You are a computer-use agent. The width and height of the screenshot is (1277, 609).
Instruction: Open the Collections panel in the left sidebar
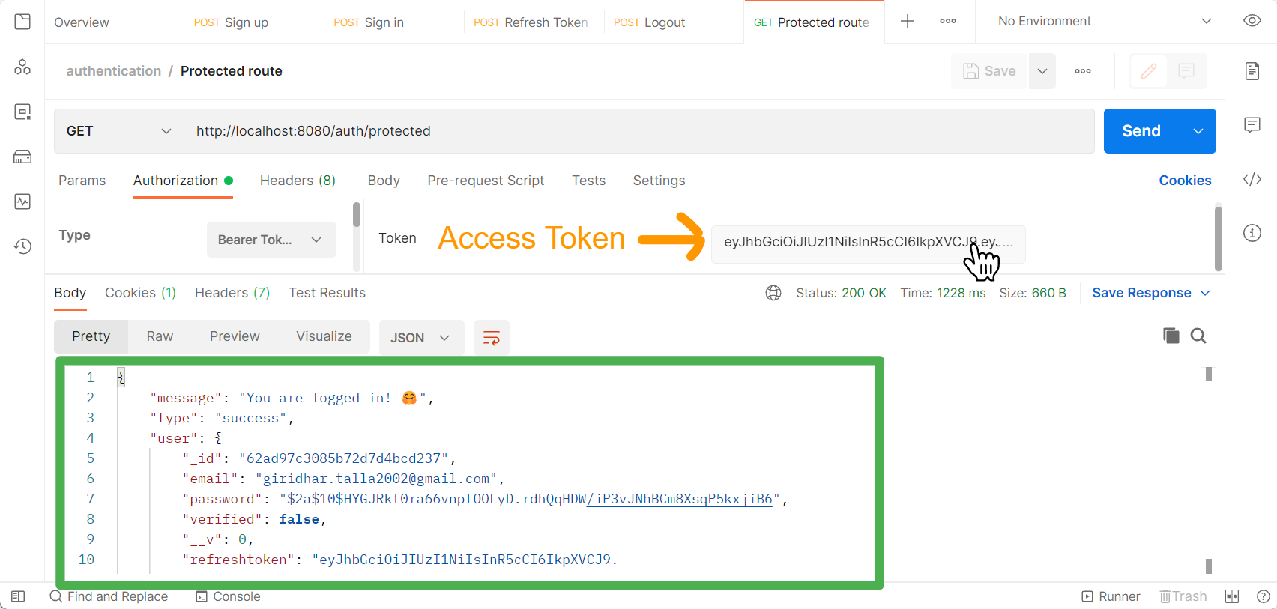pyautogui.click(x=22, y=21)
